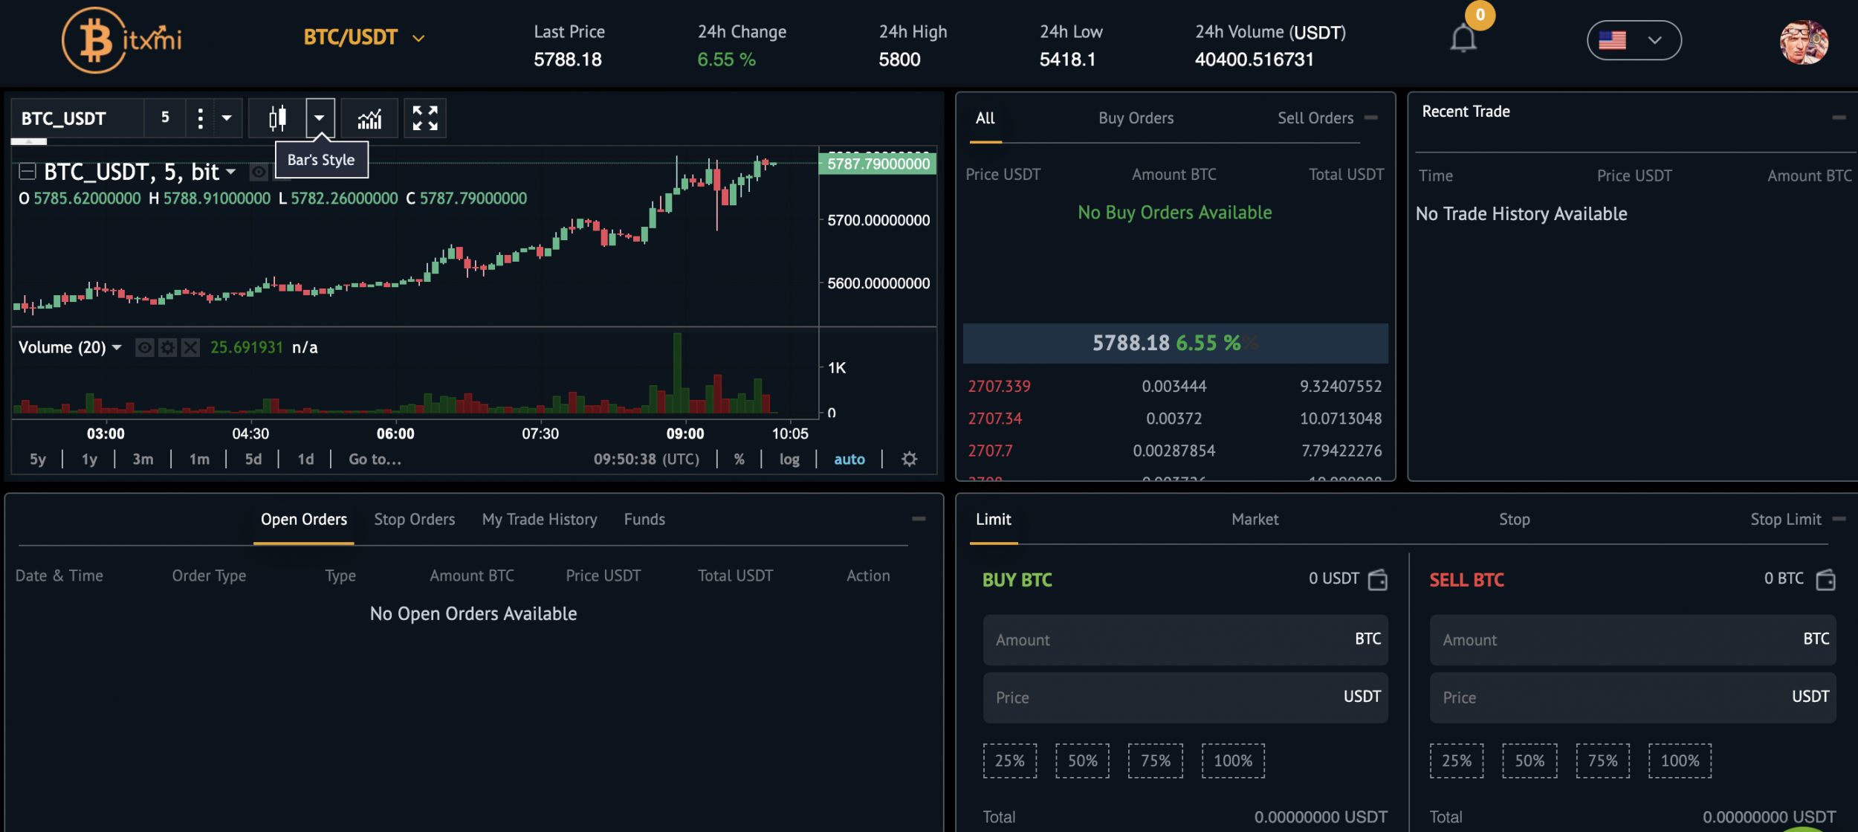Minimize the Recent Trade panel

[1839, 117]
